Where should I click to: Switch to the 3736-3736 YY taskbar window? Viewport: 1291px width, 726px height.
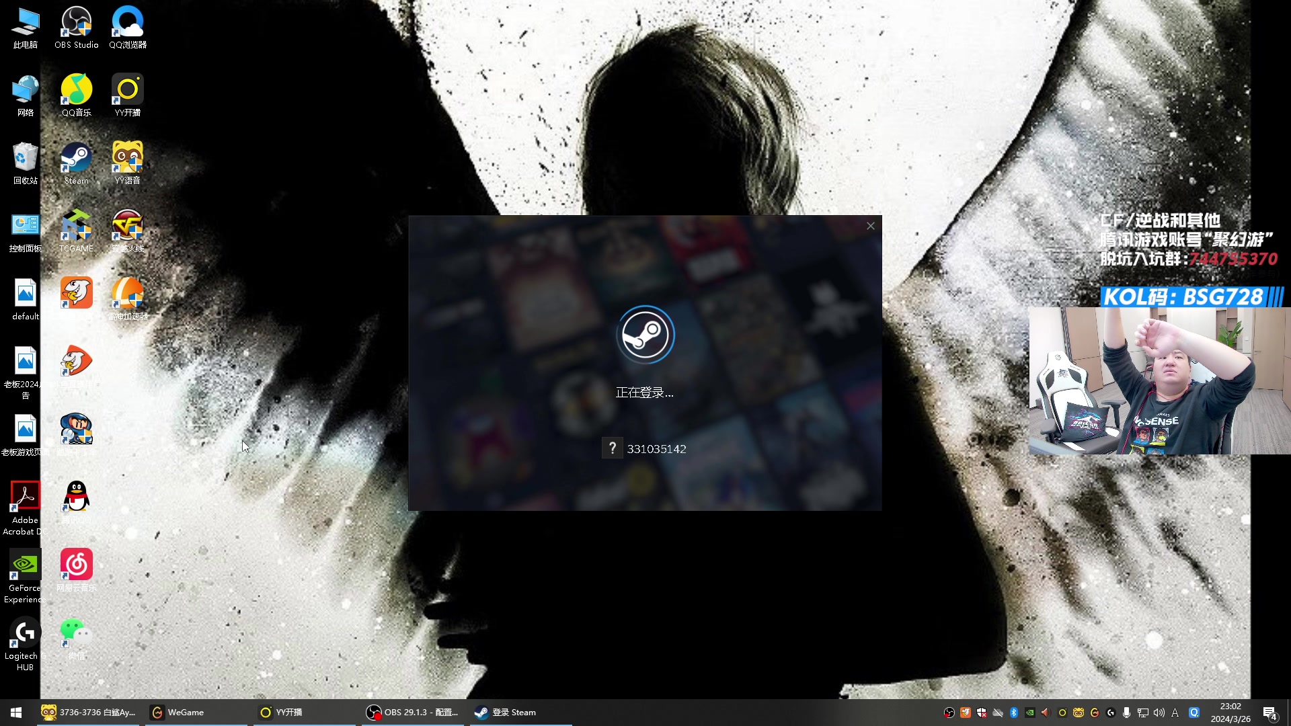[88, 713]
